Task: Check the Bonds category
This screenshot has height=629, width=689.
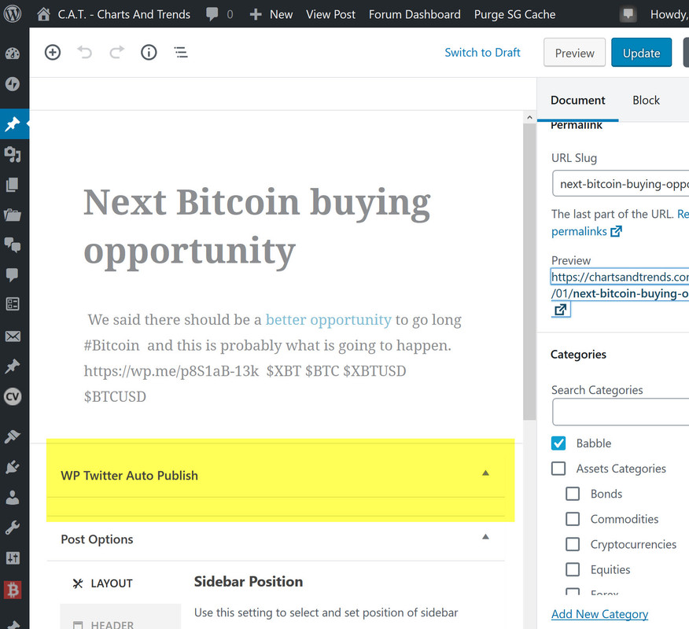Action: (573, 494)
